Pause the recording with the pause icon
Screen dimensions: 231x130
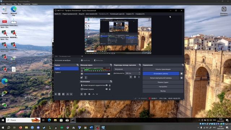click(x=182, y=73)
